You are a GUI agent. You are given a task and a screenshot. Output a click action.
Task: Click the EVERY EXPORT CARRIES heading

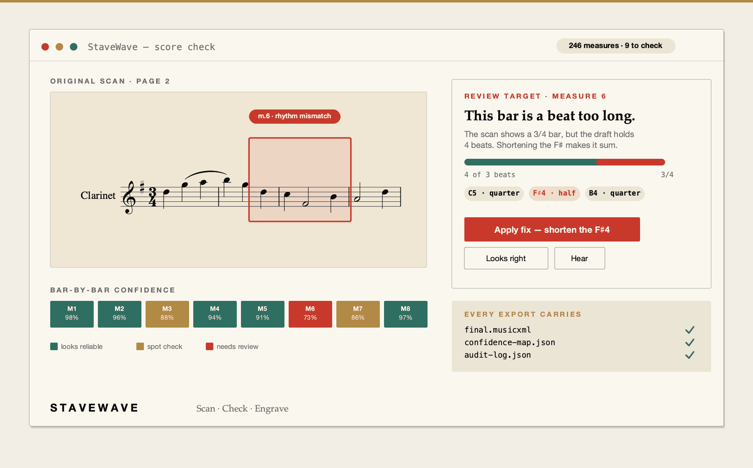(523, 314)
